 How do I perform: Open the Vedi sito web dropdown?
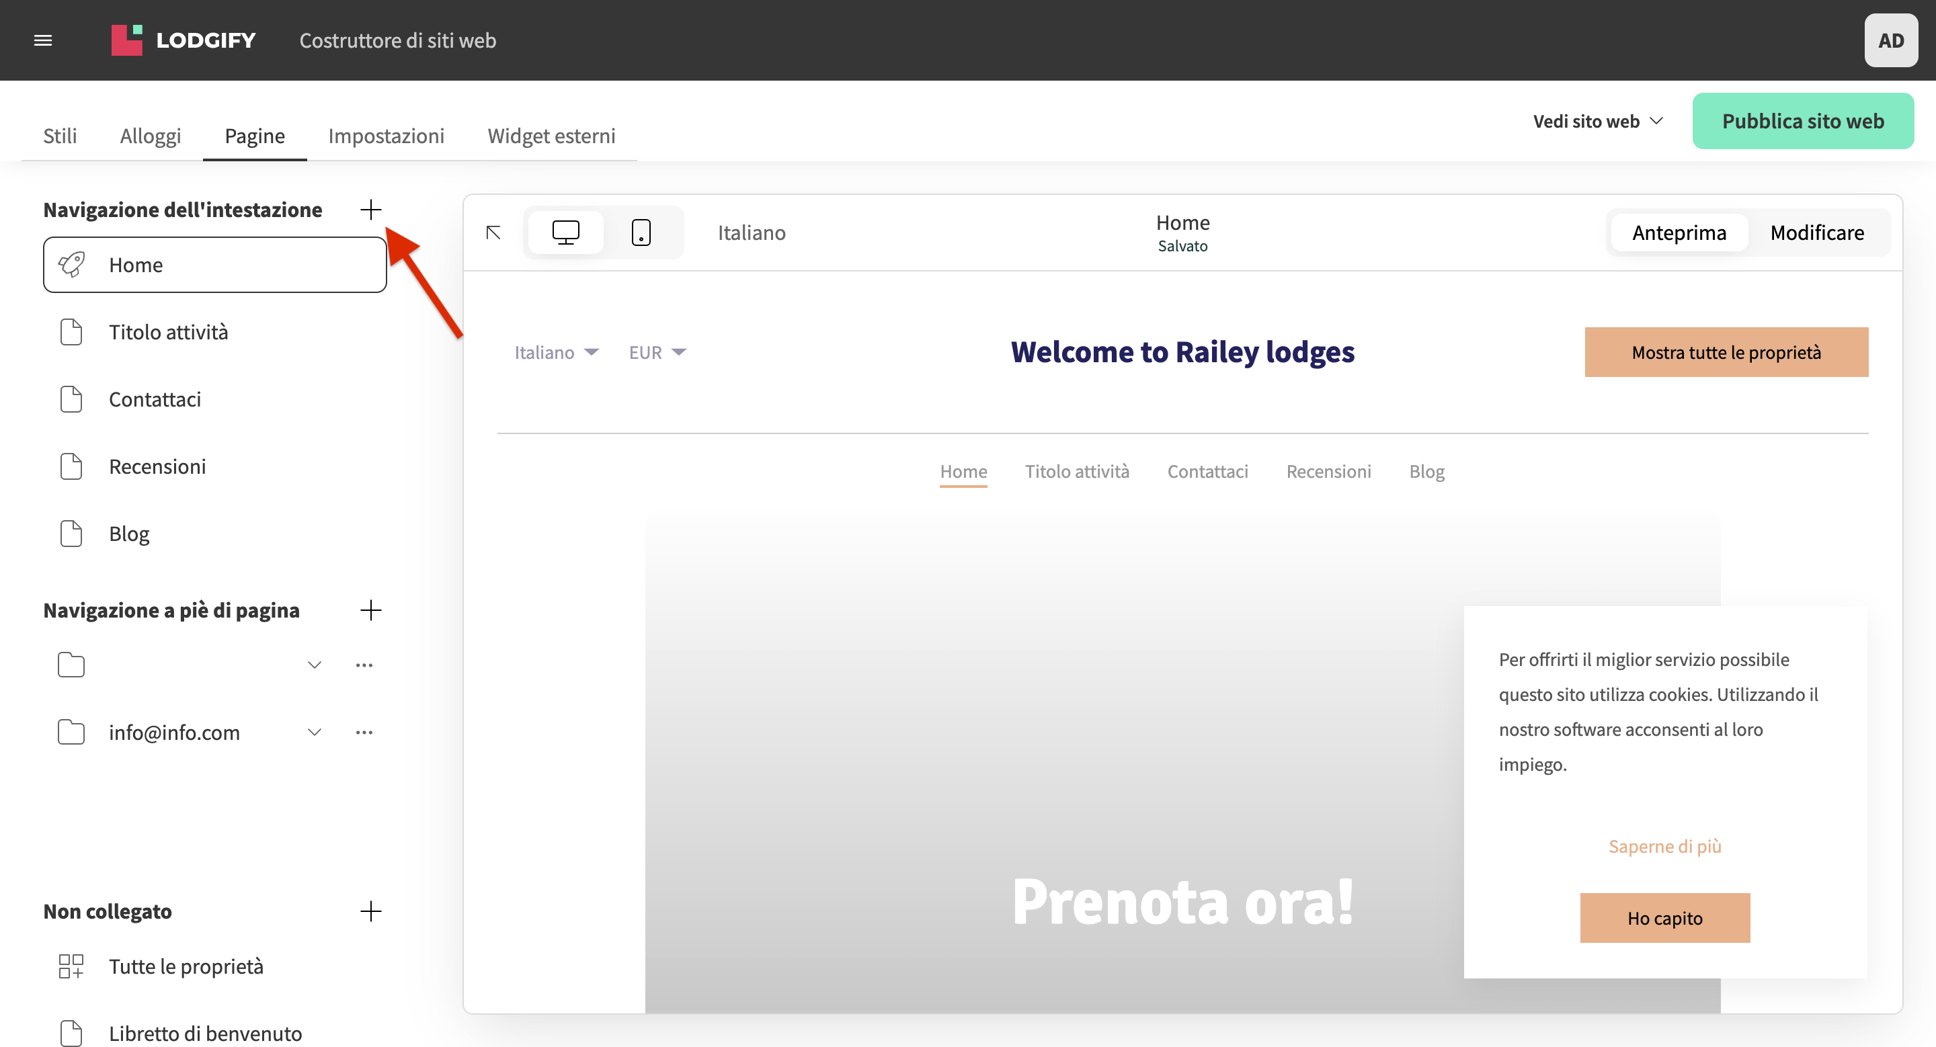point(1598,121)
